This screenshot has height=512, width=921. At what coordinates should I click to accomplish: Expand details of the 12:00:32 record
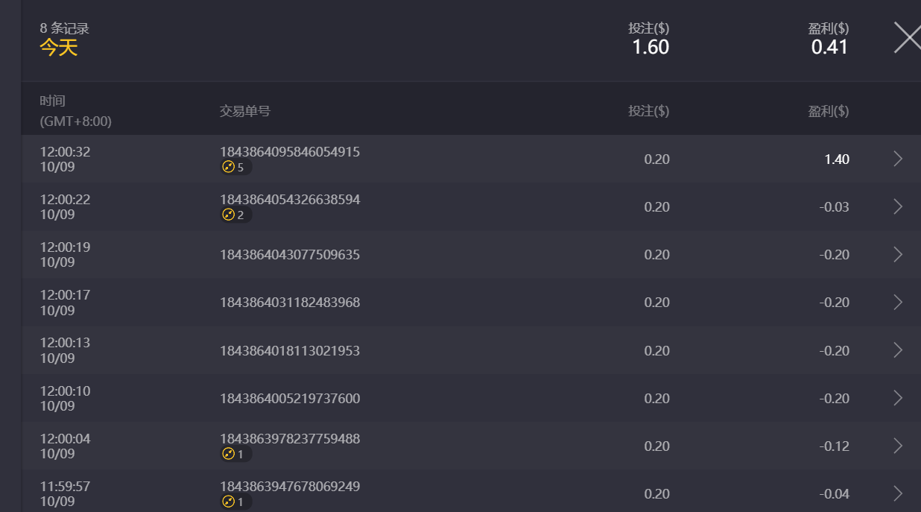pyautogui.click(x=897, y=159)
